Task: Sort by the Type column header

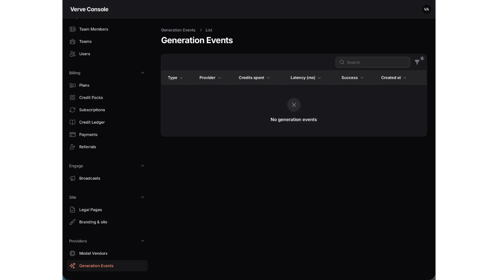Action: (x=175, y=78)
